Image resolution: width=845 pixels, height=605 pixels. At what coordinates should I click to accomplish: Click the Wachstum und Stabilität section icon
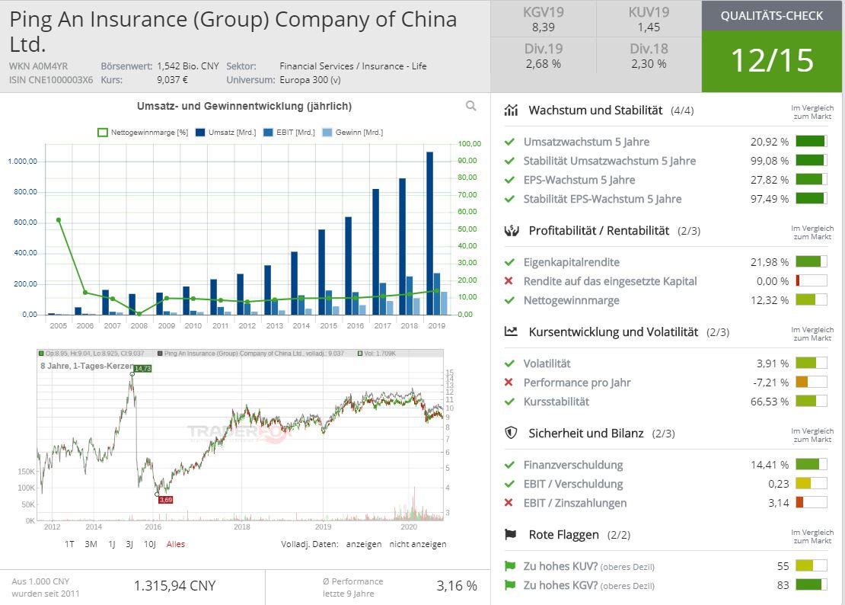pyautogui.click(x=512, y=109)
